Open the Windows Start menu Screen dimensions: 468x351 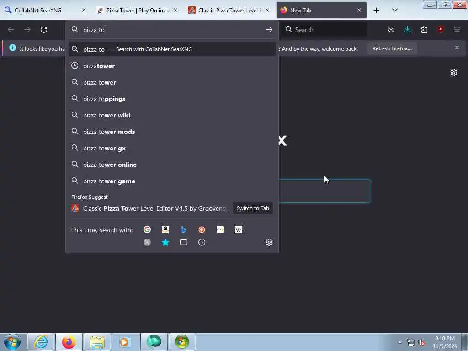(x=12, y=342)
